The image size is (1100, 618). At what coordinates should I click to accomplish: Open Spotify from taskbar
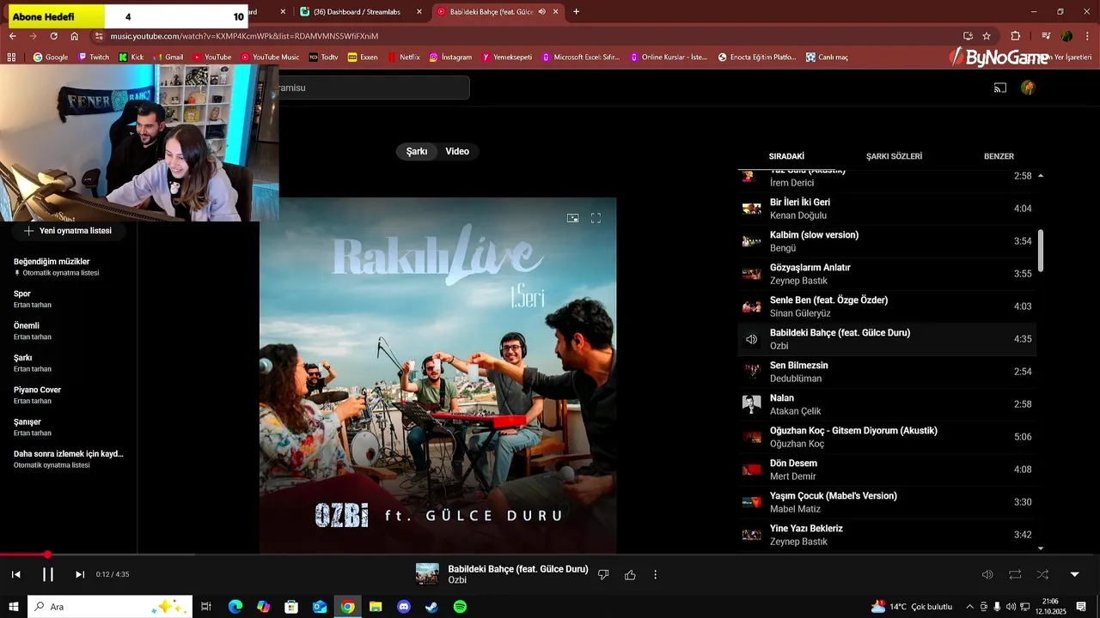coord(460,607)
